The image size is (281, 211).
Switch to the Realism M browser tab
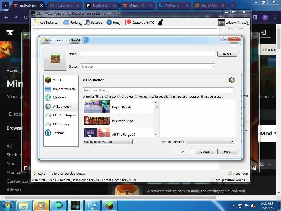(x=101, y=5)
